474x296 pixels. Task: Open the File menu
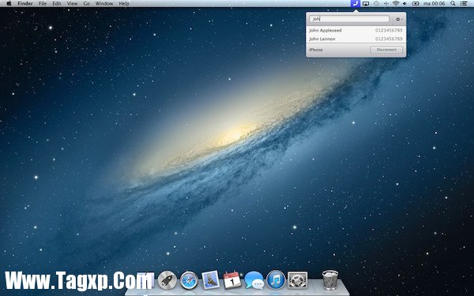tap(43, 4)
